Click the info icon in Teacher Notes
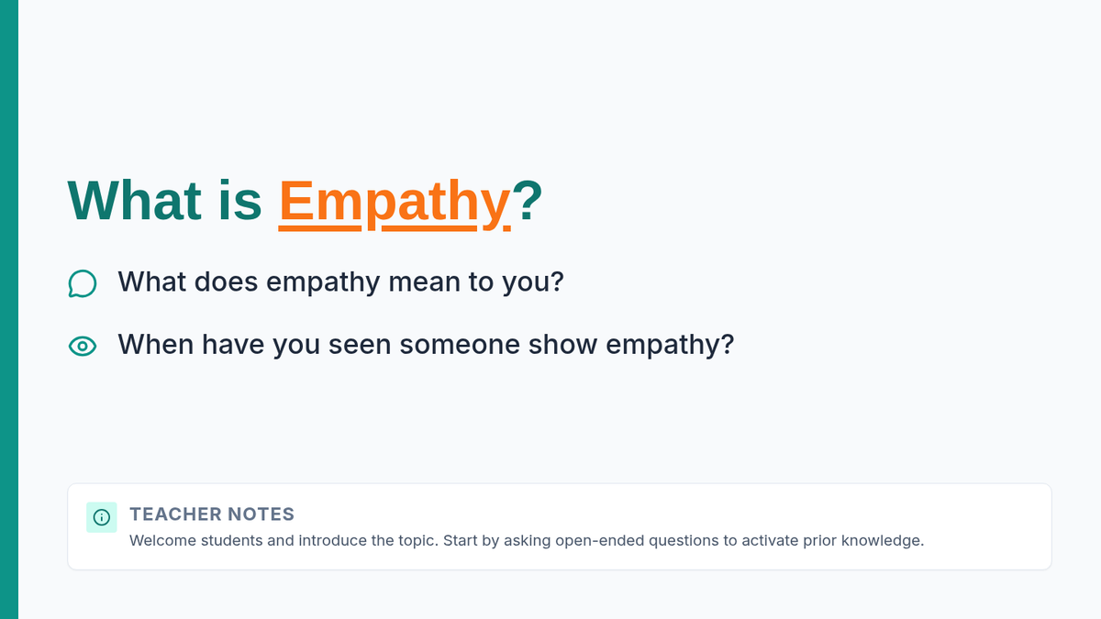Screen dimensions: 1101x619 pos(101,517)
